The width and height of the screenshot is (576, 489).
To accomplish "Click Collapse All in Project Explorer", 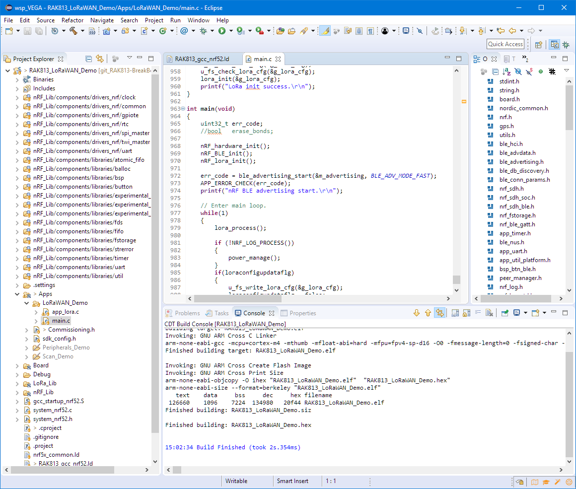I will pos(88,59).
